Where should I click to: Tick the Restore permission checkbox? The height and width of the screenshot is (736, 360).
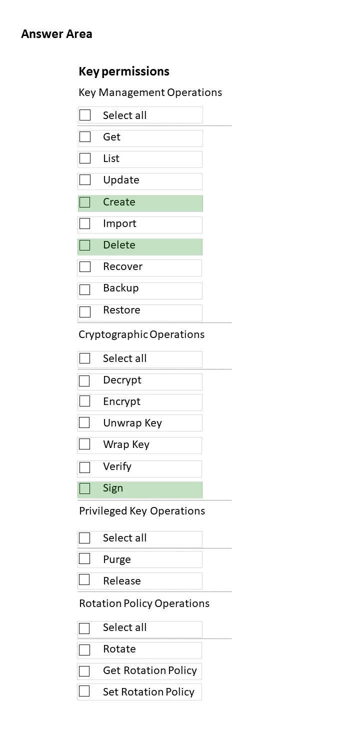pos(85,311)
